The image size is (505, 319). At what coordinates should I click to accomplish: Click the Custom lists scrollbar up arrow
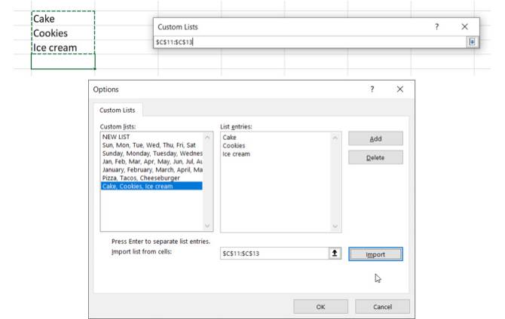207,138
